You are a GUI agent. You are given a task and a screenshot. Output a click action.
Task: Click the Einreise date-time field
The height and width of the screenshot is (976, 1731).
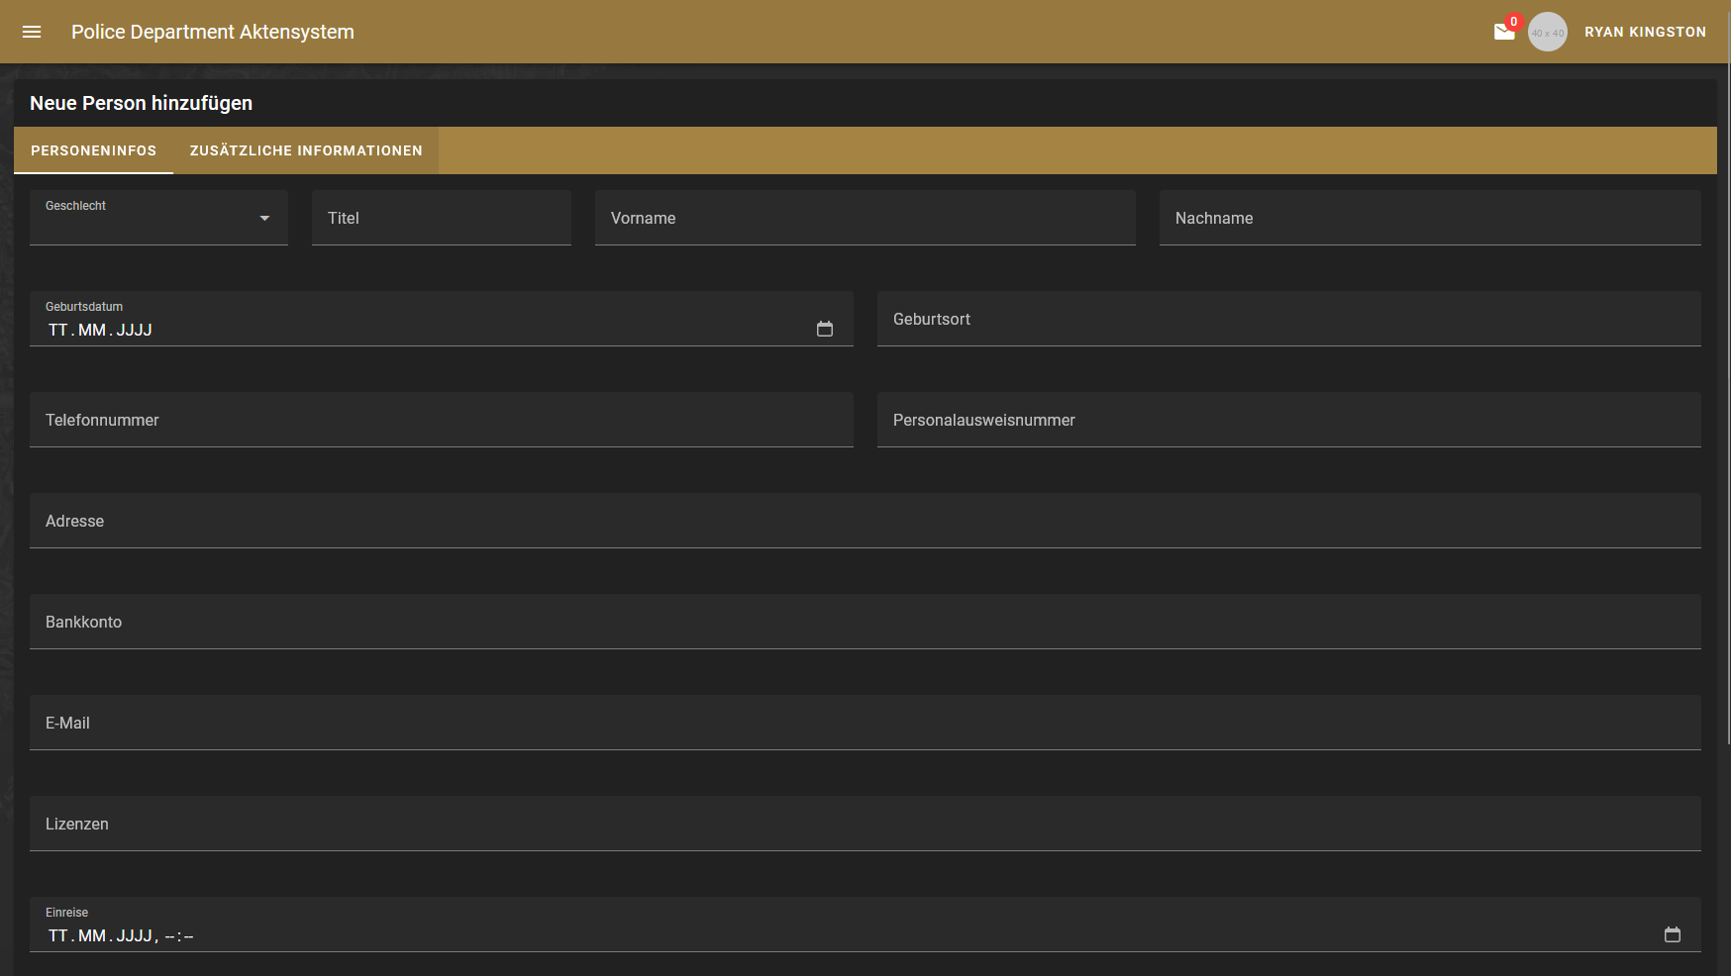tap(865, 925)
